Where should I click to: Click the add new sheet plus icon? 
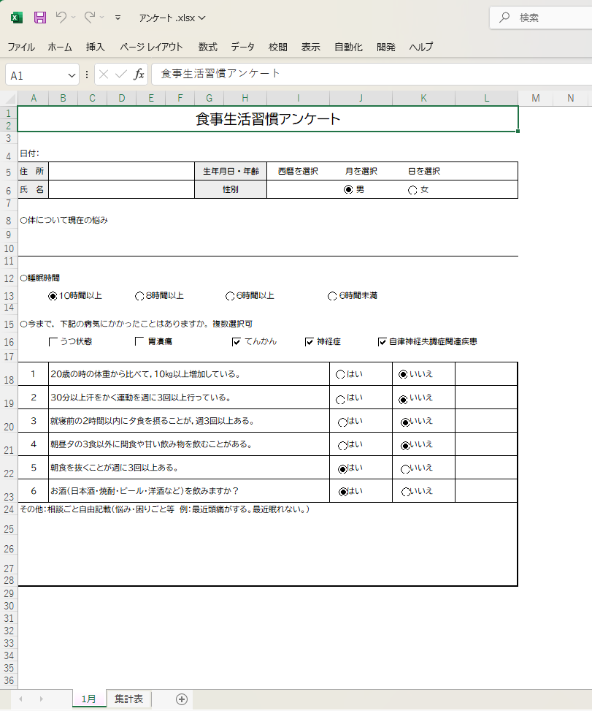tap(182, 699)
